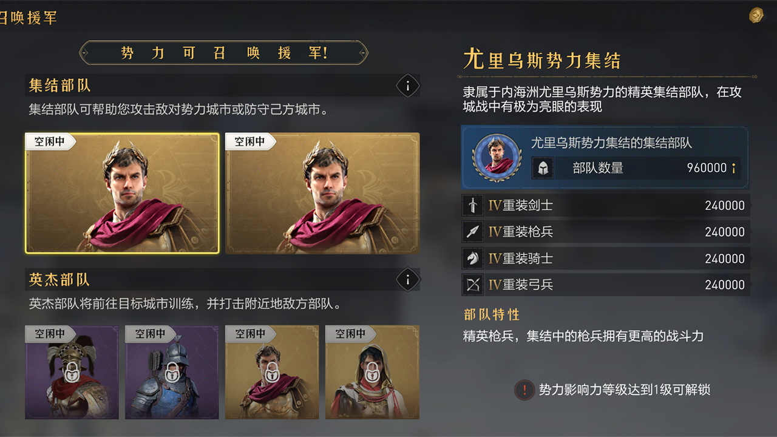Viewport: 777px width, 437px height.
Task: Click the round commander portrait in 尤里乌斯 panel
Action: click(x=497, y=158)
